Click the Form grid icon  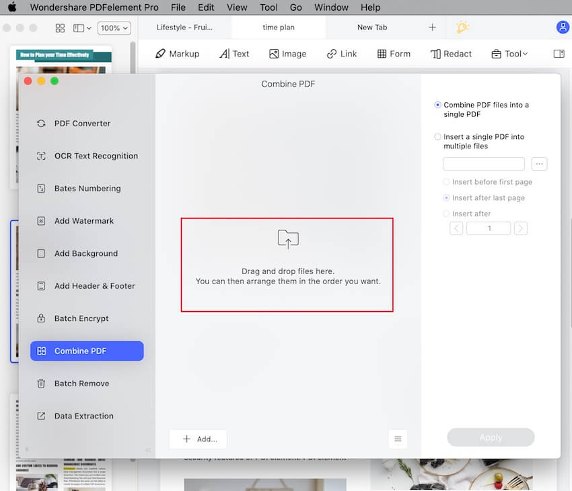pyautogui.click(x=382, y=54)
